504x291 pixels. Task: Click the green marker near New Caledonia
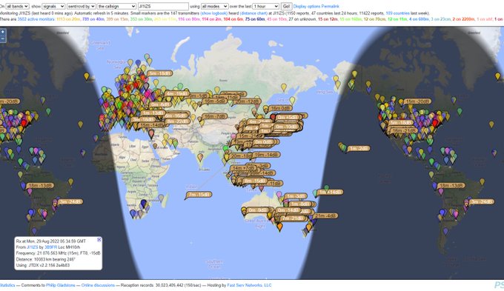click(327, 187)
